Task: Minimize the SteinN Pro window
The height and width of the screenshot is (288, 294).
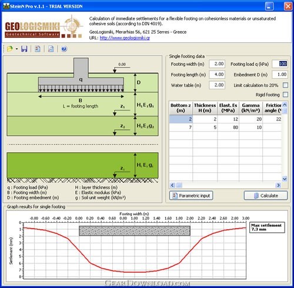Action: 269,6
